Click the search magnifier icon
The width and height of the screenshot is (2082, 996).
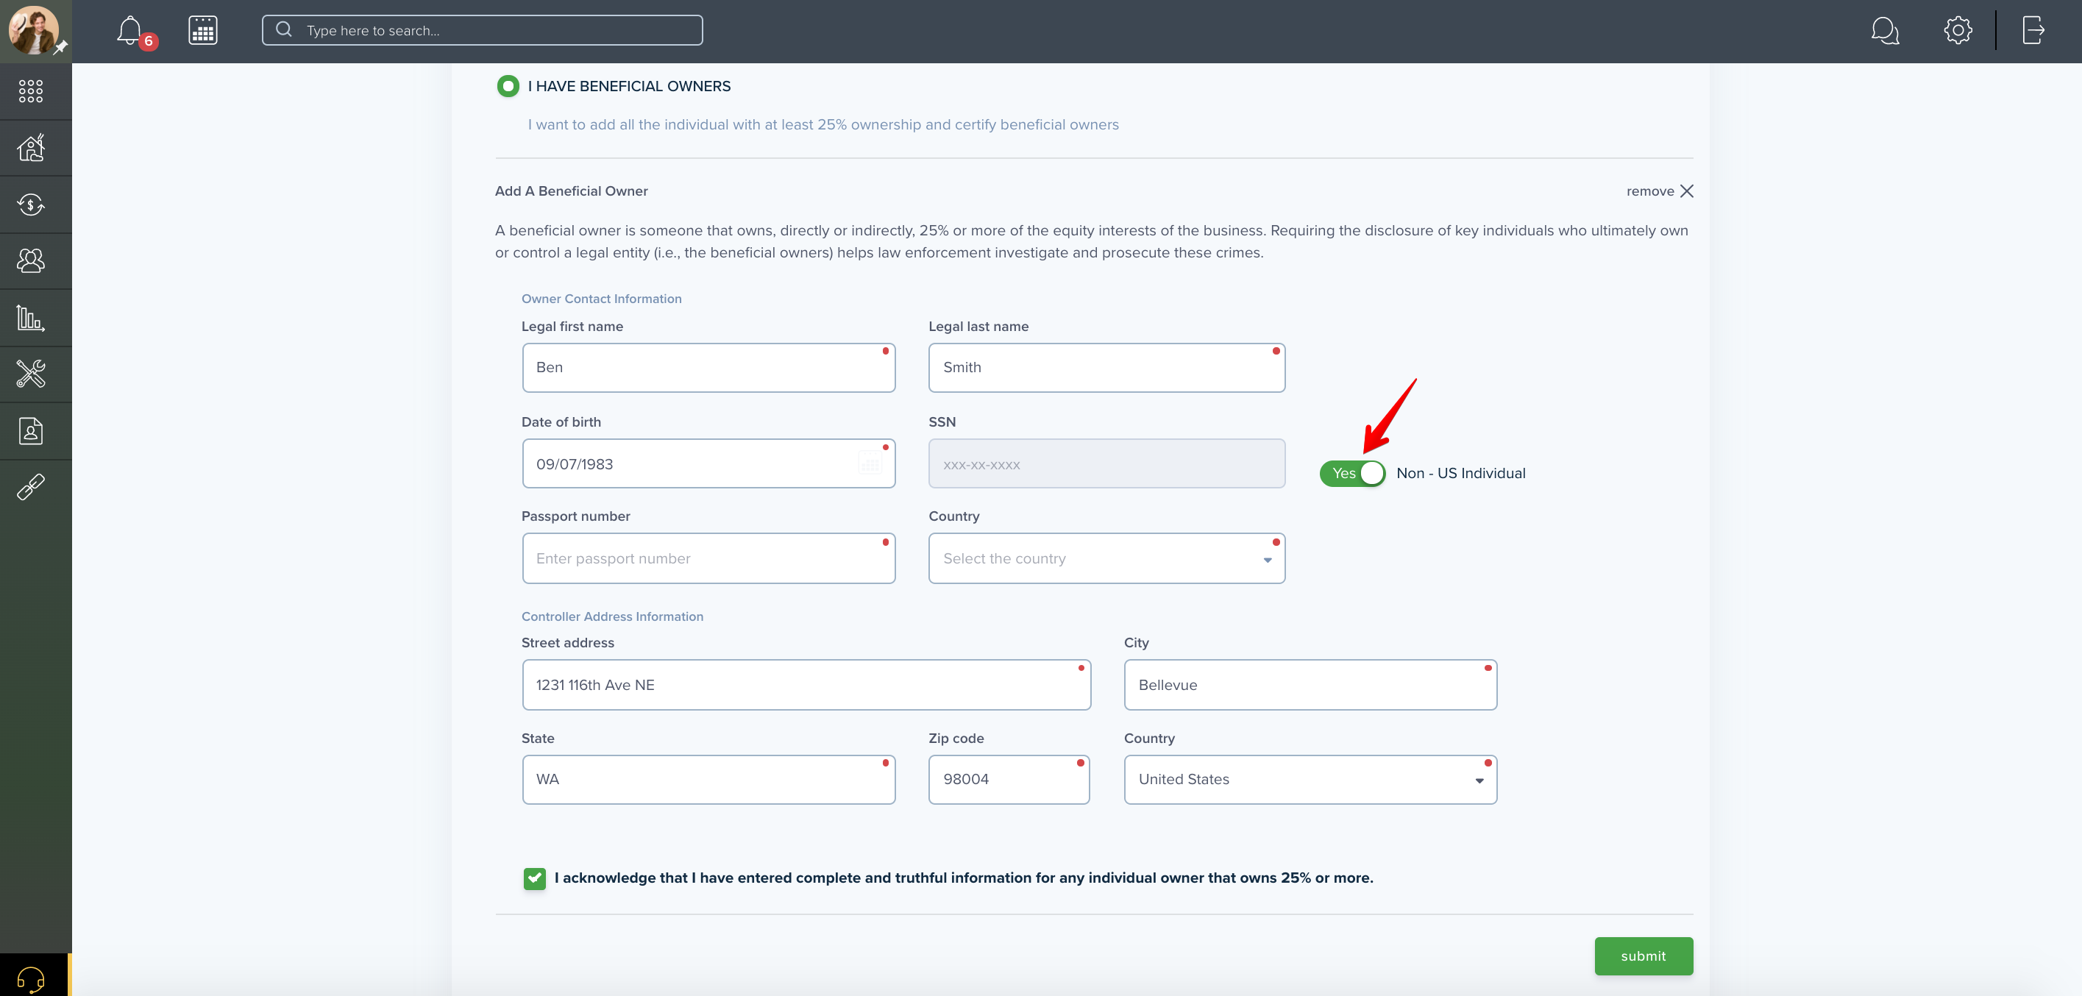[x=284, y=30]
